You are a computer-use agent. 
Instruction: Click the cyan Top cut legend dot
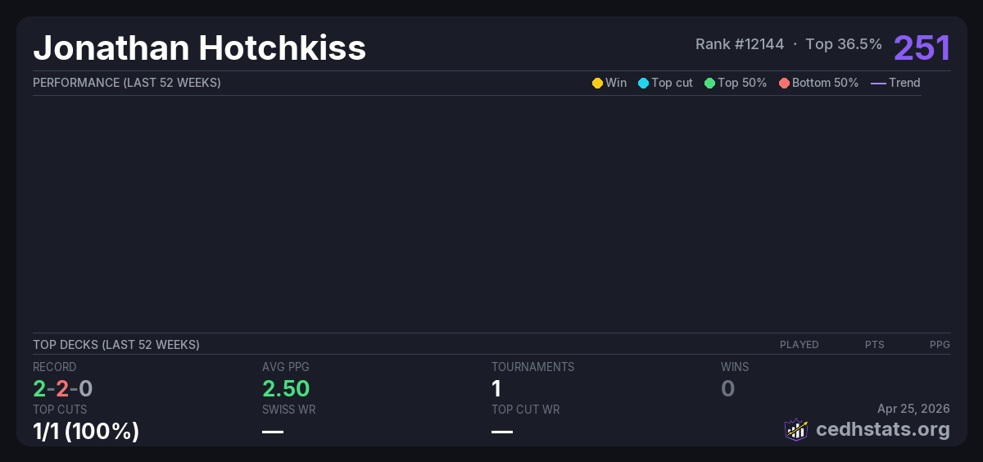pyautogui.click(x=643, y=83)
